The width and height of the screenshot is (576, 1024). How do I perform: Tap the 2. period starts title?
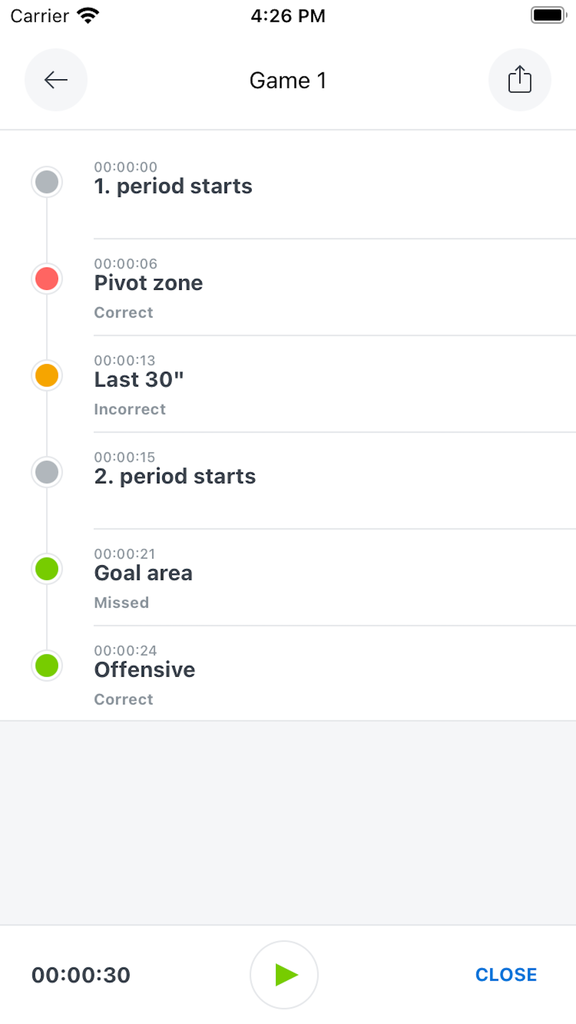pos(175,477)
